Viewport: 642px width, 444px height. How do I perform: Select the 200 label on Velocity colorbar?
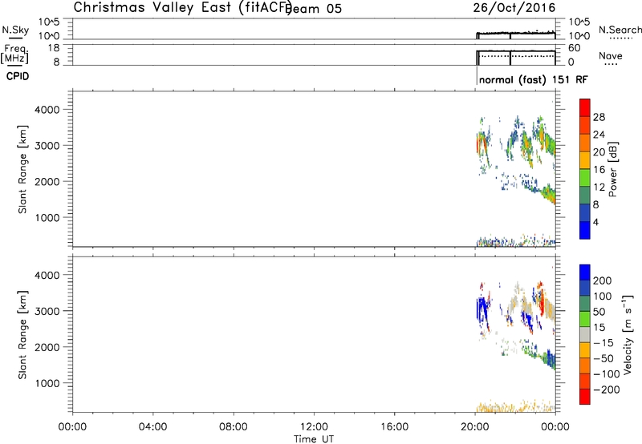[602, 281]
